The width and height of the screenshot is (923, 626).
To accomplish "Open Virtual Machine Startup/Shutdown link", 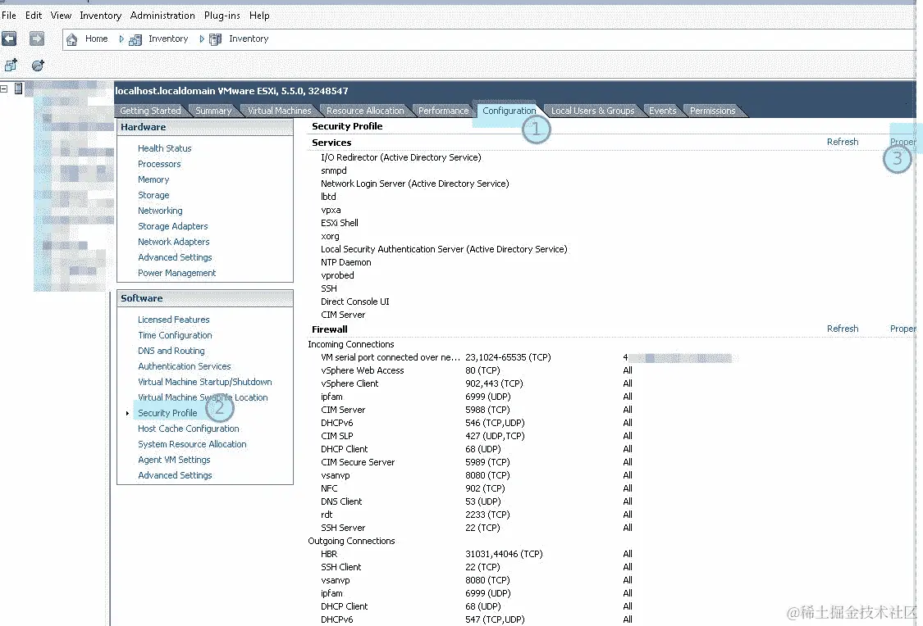I will coord(205,382).
